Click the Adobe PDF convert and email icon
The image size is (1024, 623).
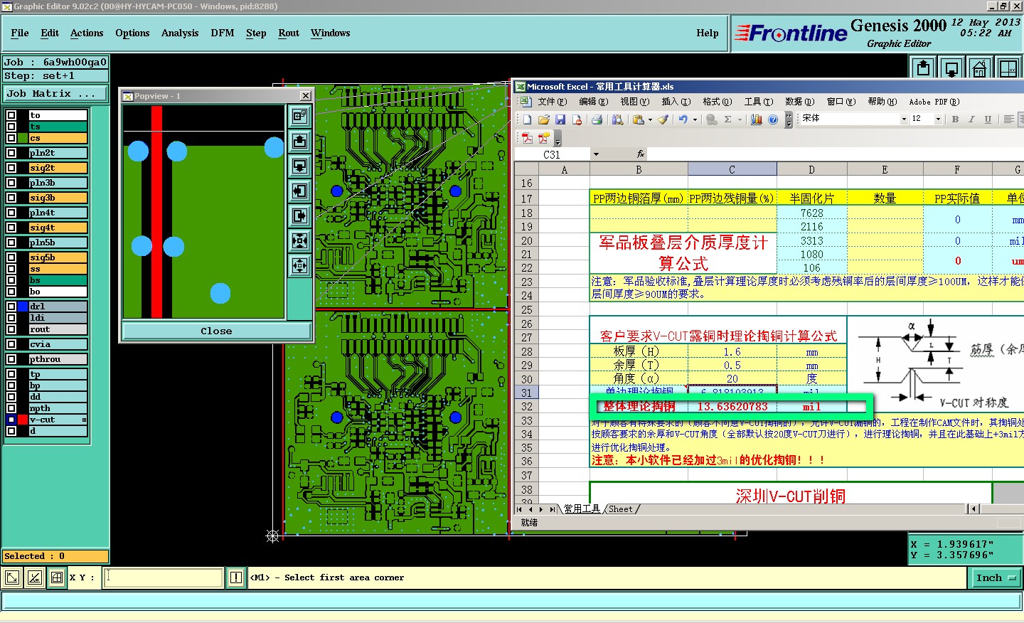coord(544,138)
